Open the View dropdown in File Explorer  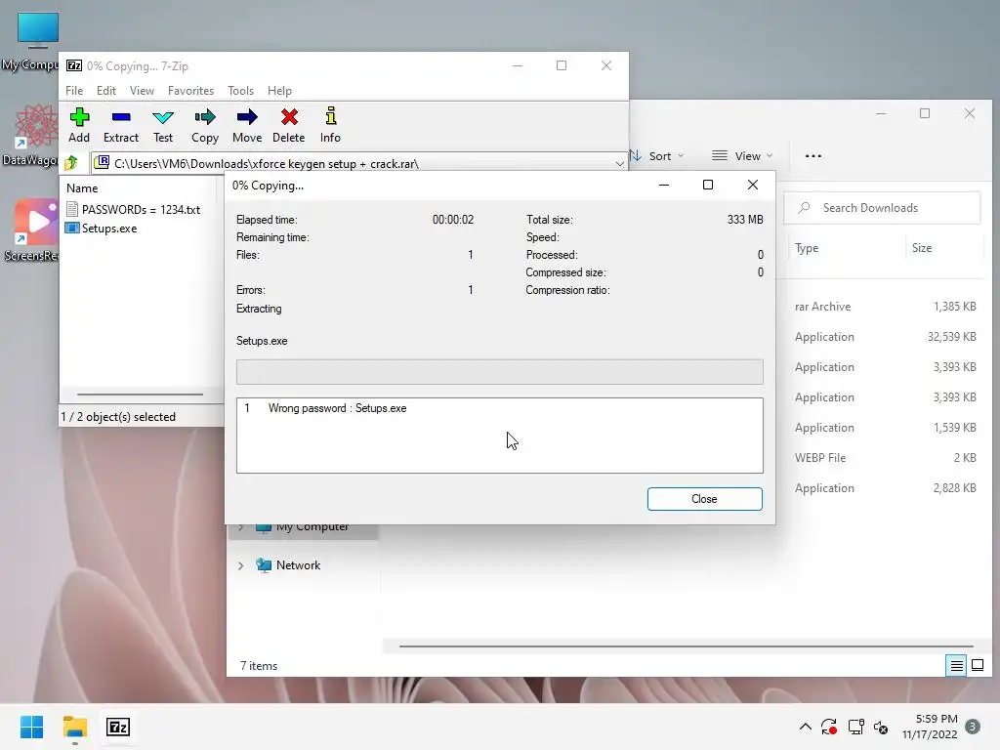click(x=742, y=155)
